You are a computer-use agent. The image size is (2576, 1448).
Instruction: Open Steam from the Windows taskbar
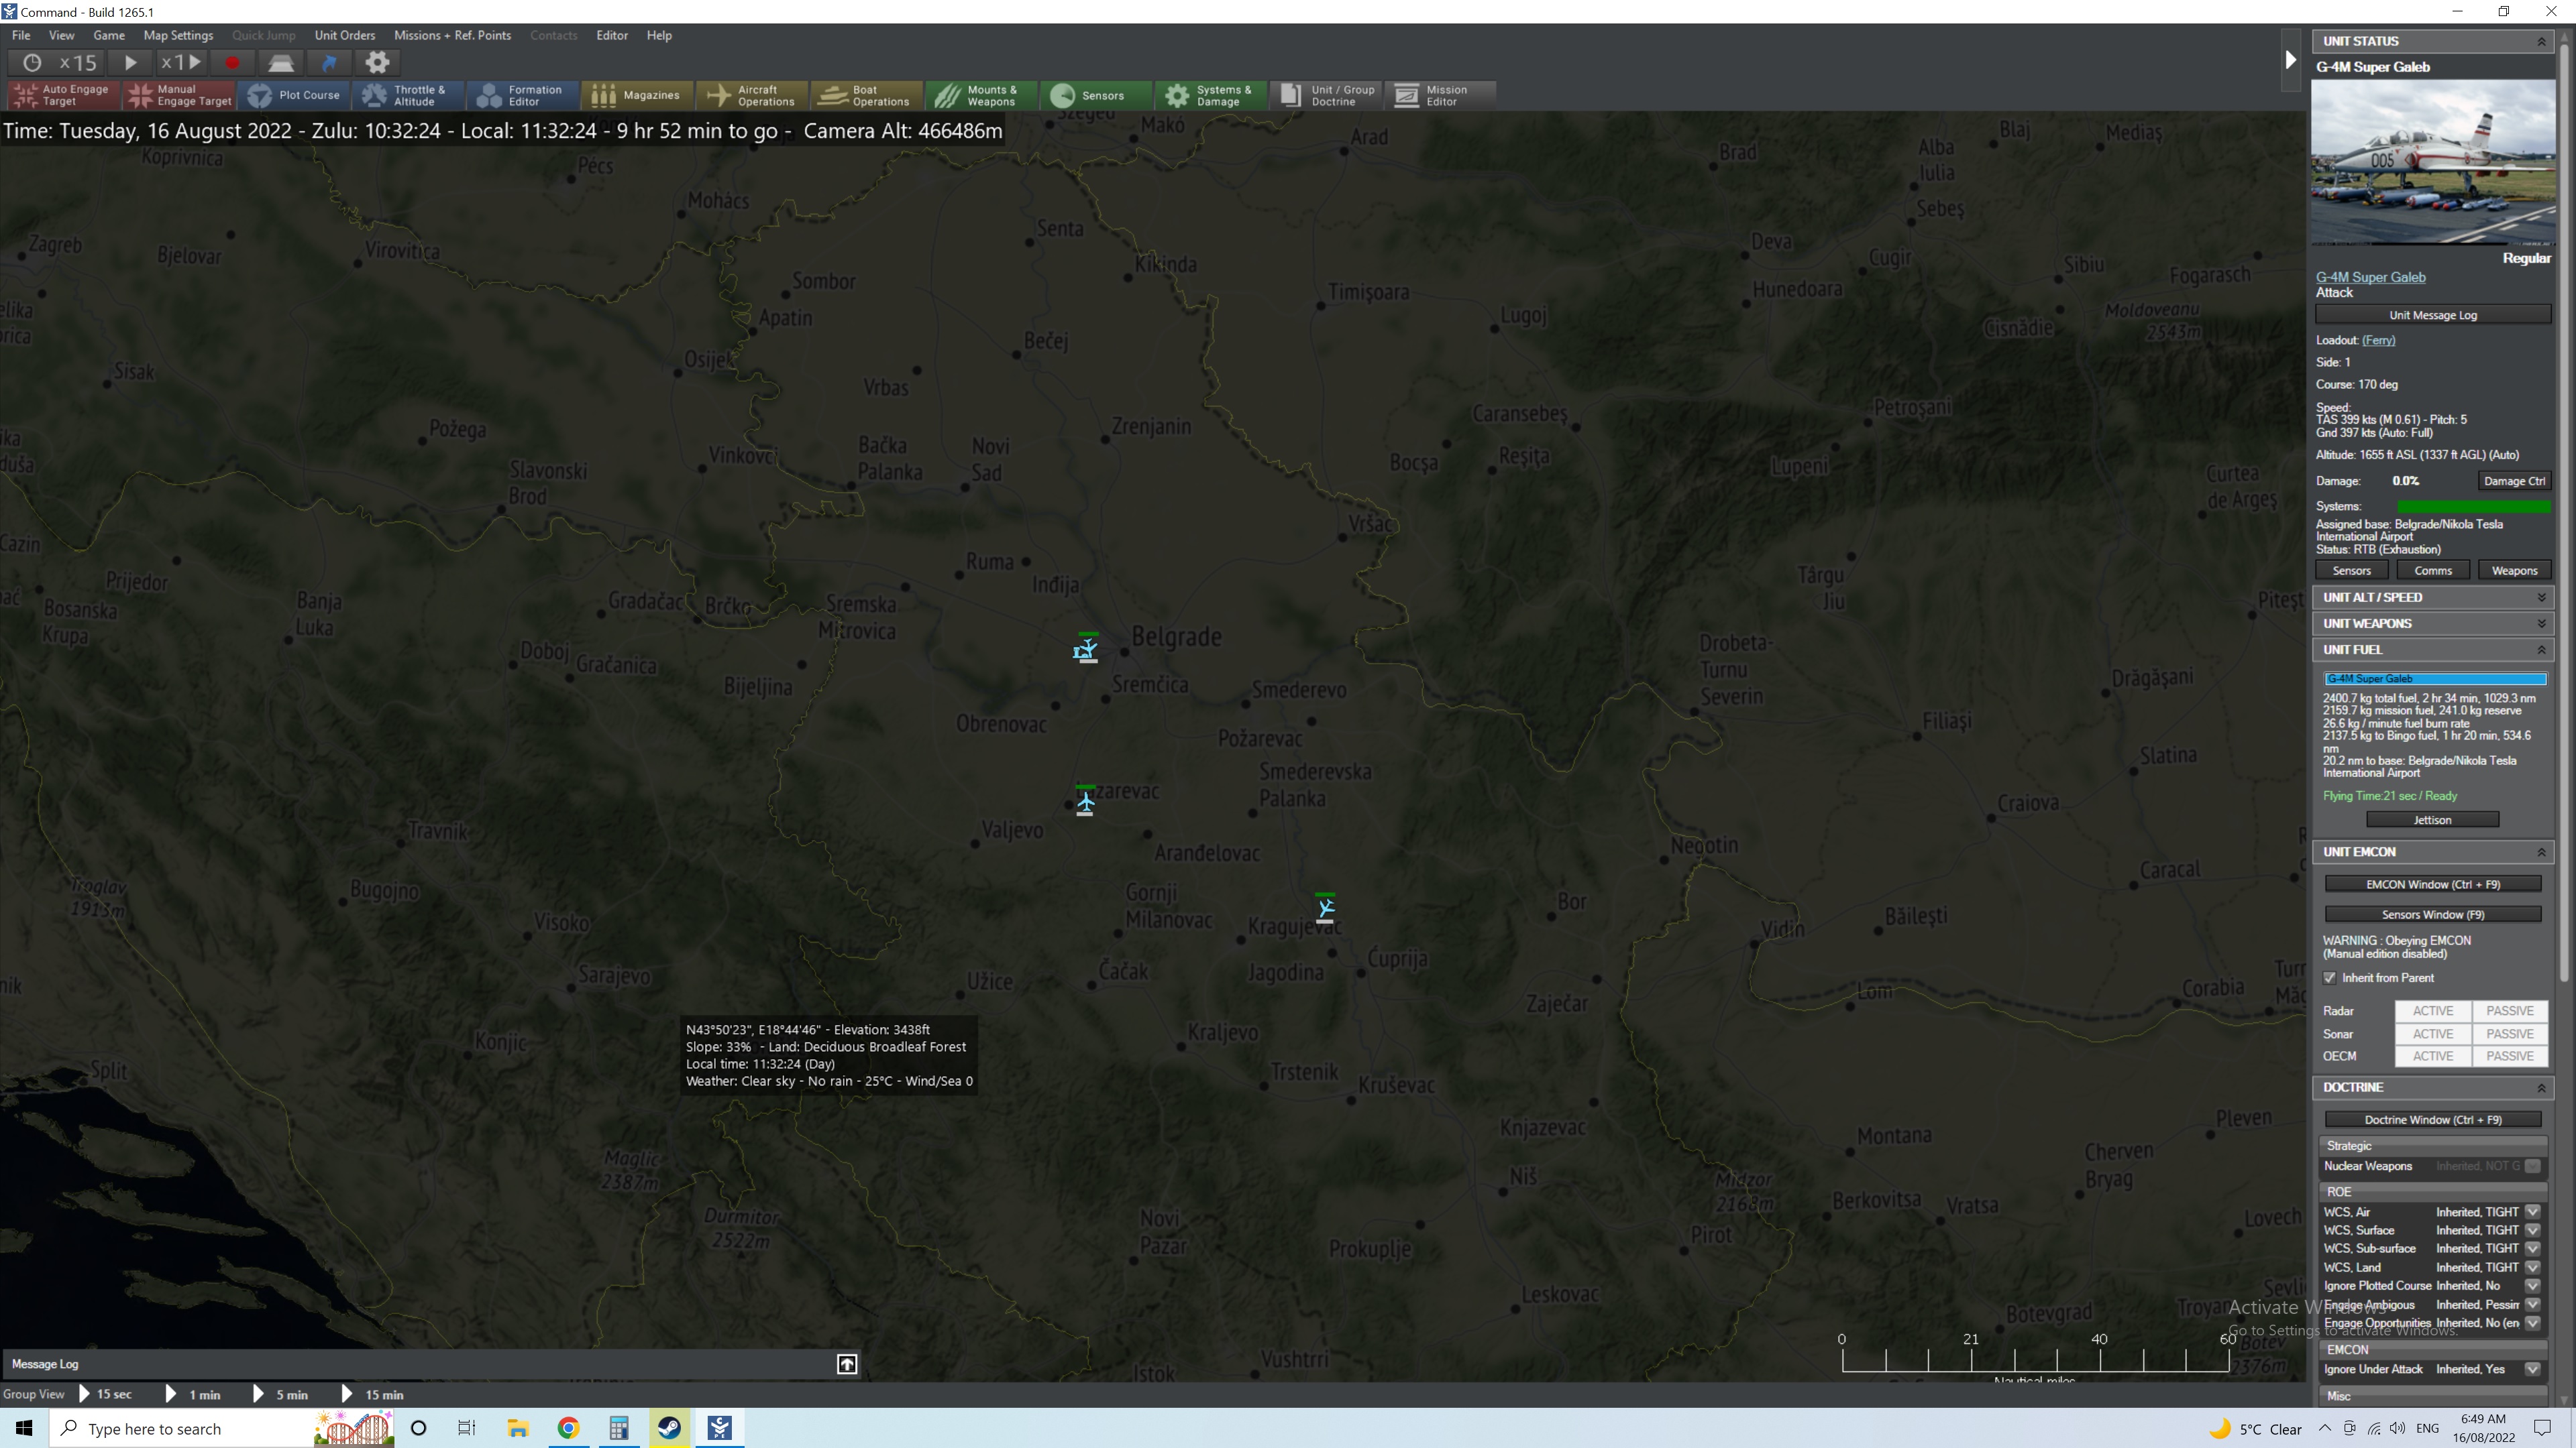[669, 1428]
